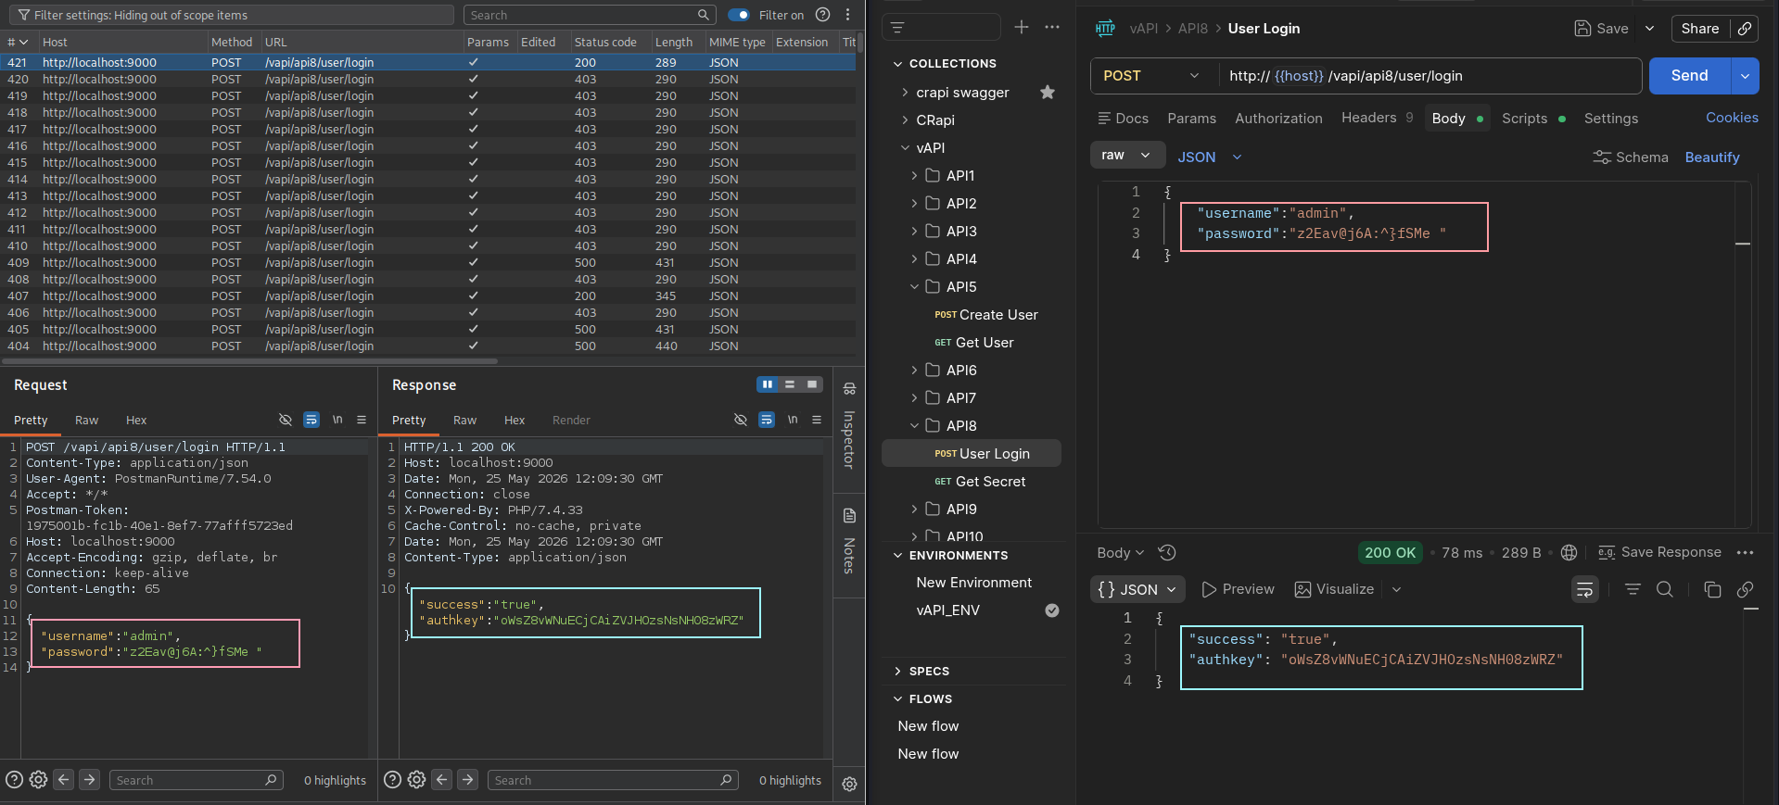Screen dimensions: 1779x805
Task: Switch Response panel to Hex tab
Action: tap(515, 420)
